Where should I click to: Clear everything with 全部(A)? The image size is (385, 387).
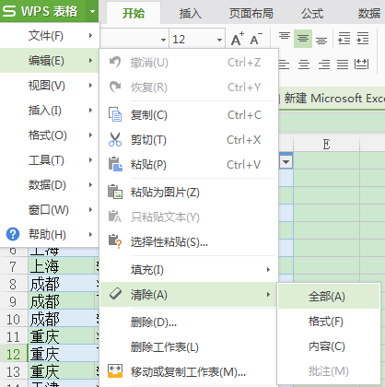click(x=329, y=297)
